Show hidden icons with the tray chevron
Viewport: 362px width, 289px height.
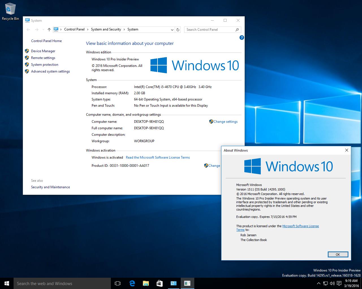click(318, 283)
